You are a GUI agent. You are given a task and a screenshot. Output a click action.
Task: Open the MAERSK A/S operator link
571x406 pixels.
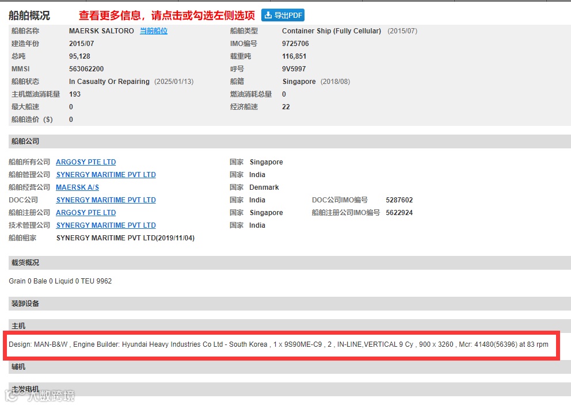click(x=77, y=187)
